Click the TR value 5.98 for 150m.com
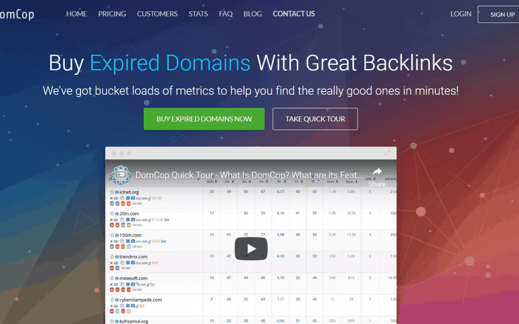 (280, 235)
